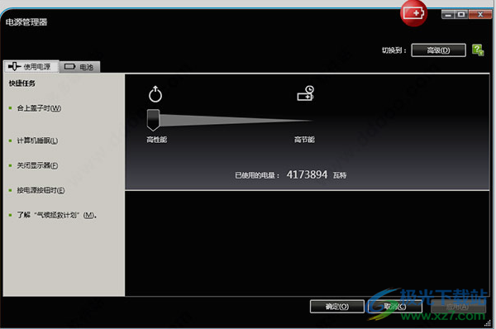
Task: Open the 关闭显示器(F) task
Action: pos(37,165)
